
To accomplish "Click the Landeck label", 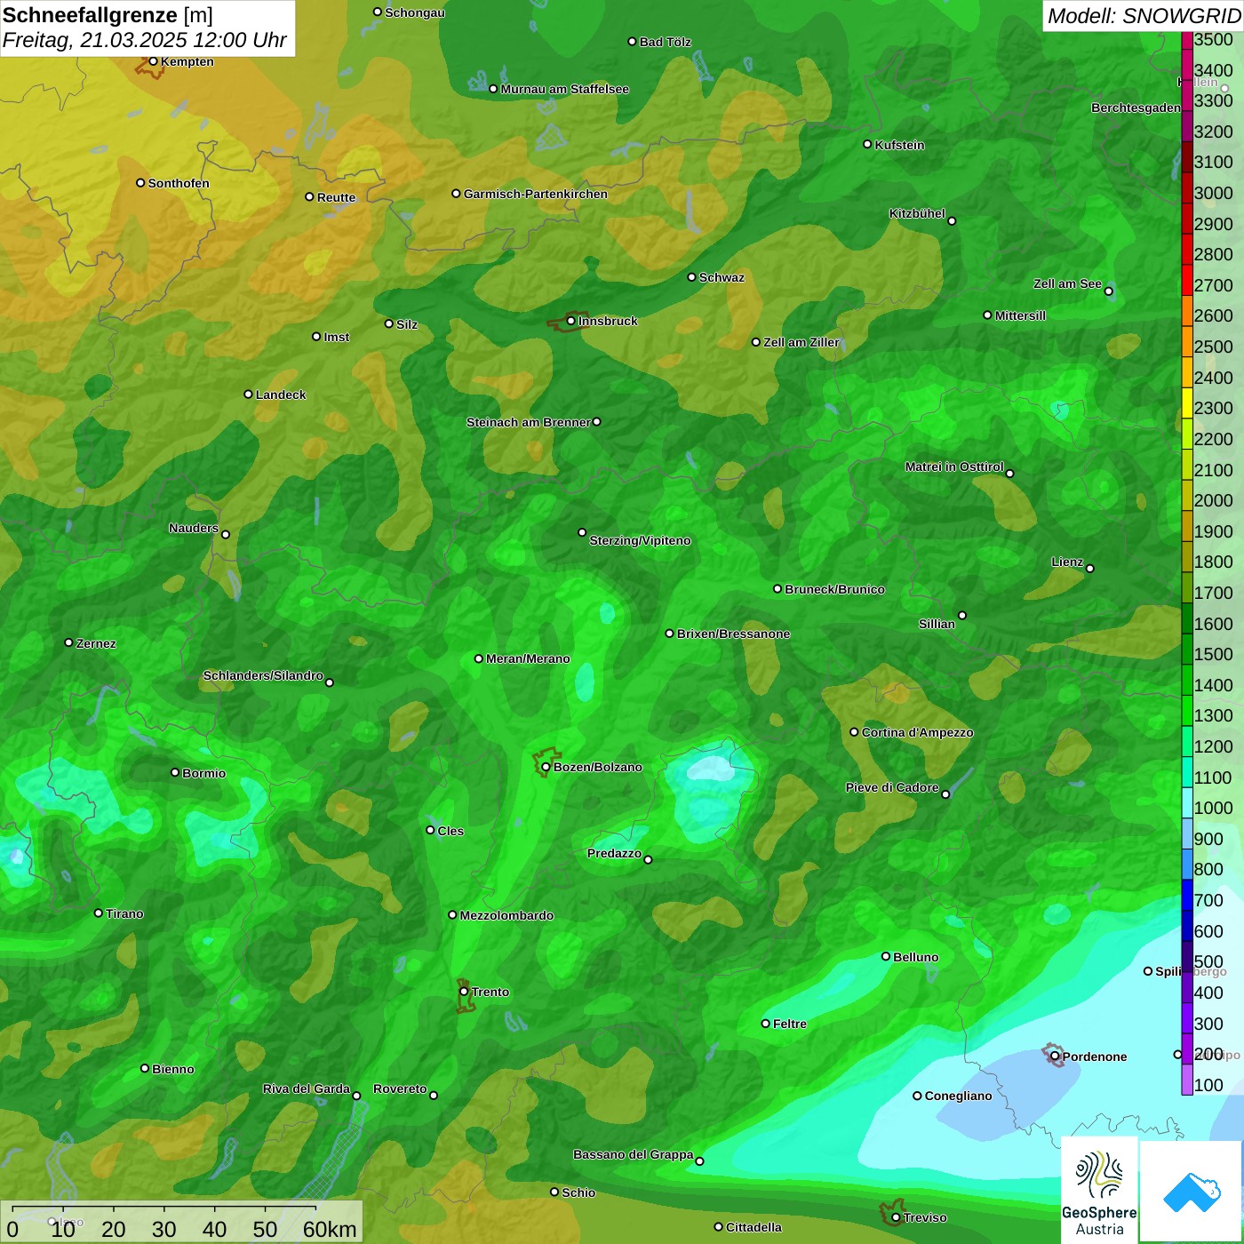I will (x=281, y=395).
